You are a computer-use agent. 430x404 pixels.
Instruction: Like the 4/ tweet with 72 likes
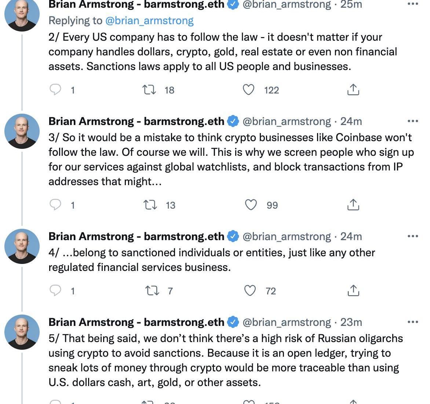point(250,291)
